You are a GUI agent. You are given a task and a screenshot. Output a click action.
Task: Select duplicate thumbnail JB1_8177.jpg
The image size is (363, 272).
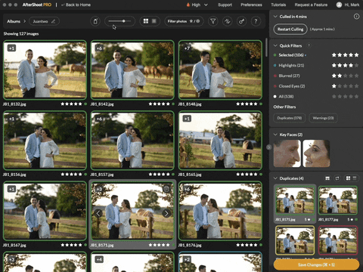click(x=338, y=200)
